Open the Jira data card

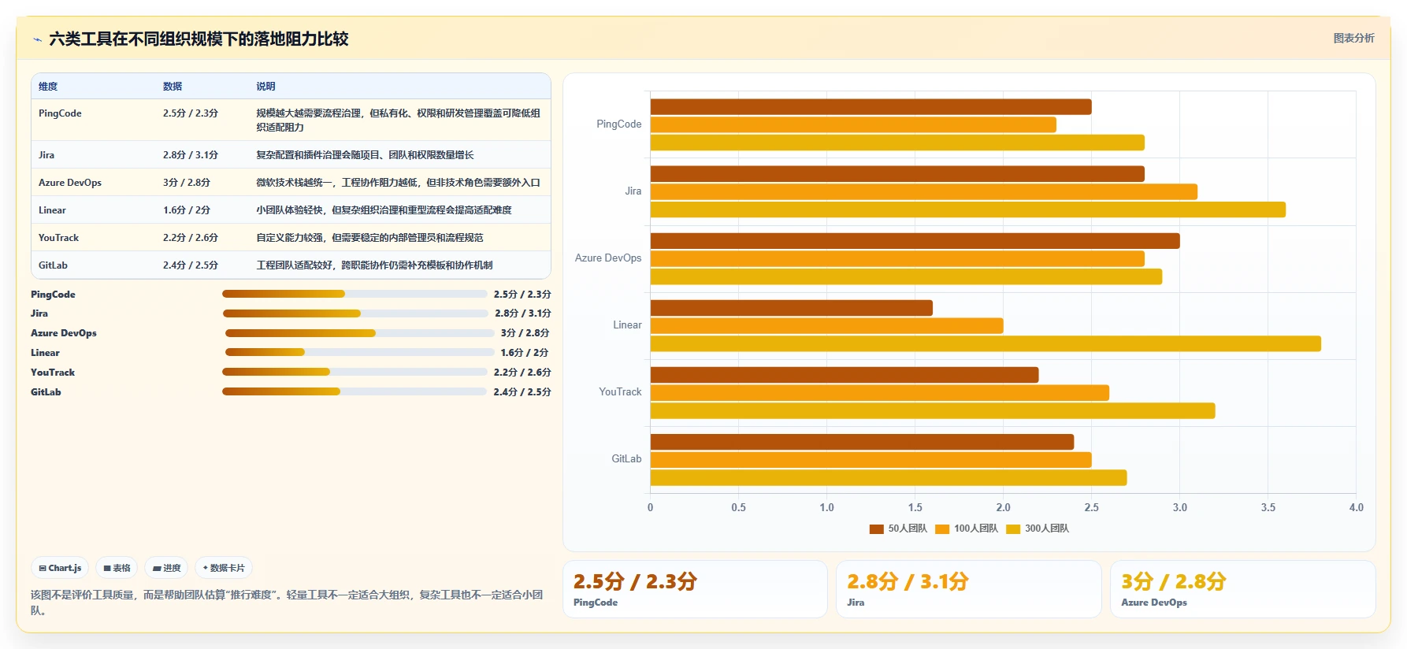coord(968,589)
